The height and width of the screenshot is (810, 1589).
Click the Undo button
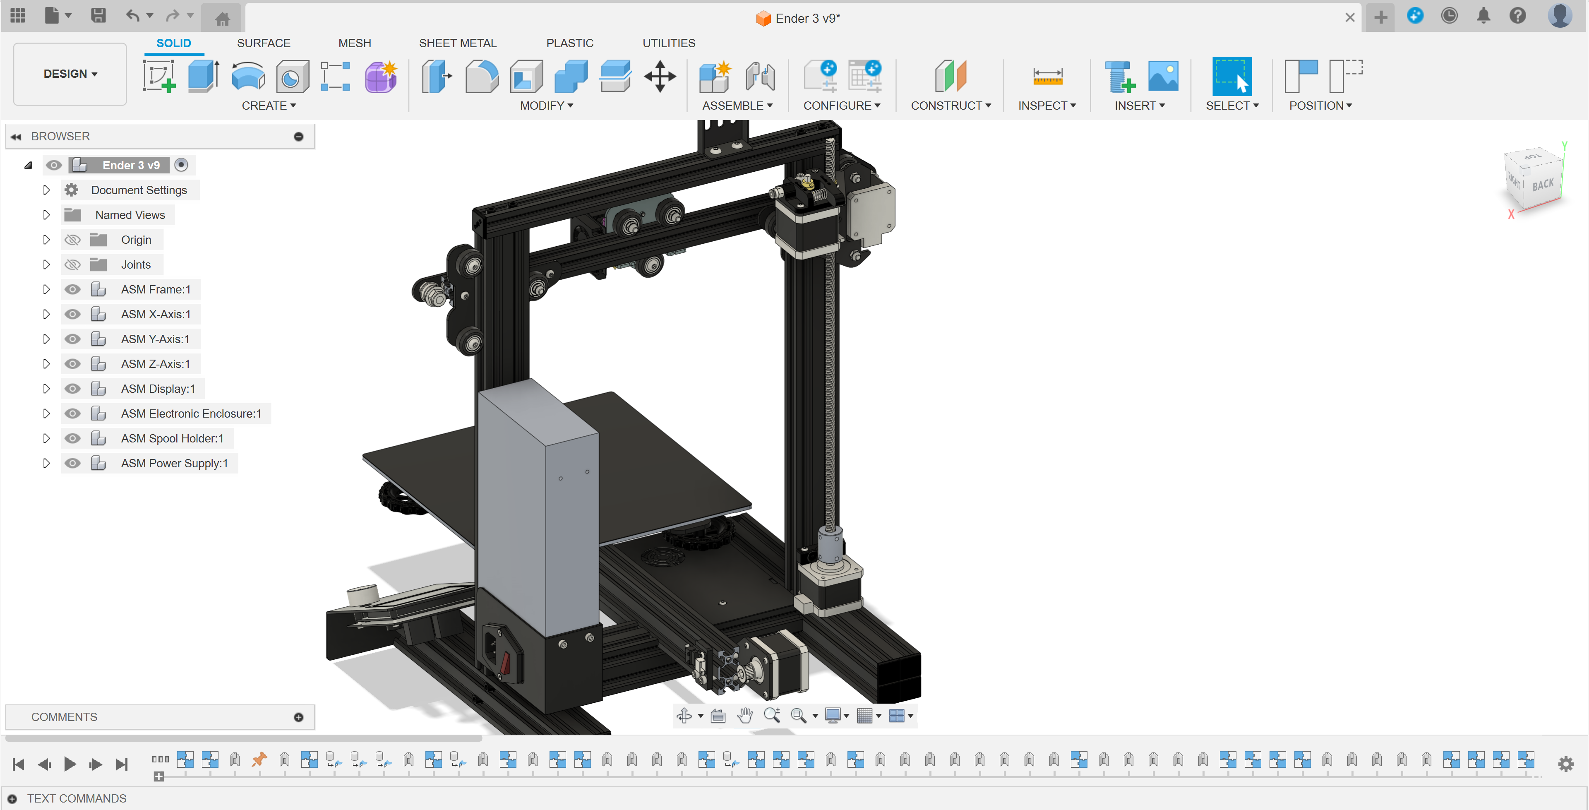click(x=132, y=15)
